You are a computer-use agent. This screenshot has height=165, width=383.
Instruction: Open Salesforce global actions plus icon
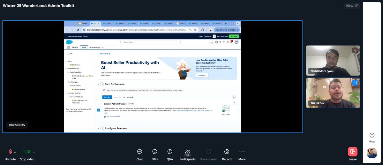coord(216,42)
